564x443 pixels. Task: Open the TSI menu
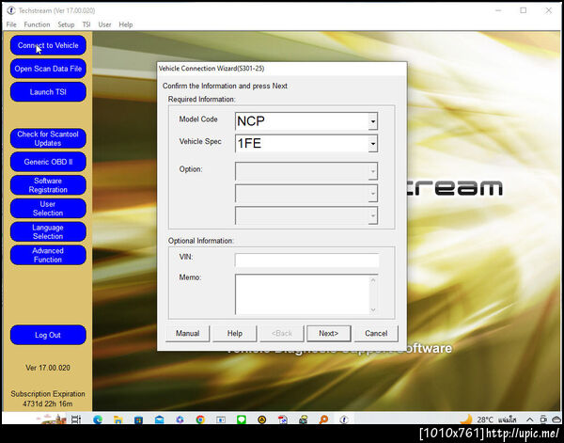pos(86,24)
